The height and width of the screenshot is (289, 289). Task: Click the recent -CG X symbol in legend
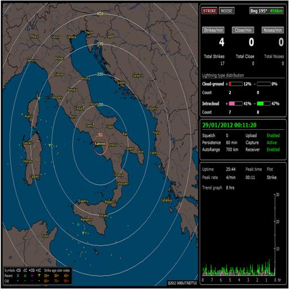click(x=18, y=275)
